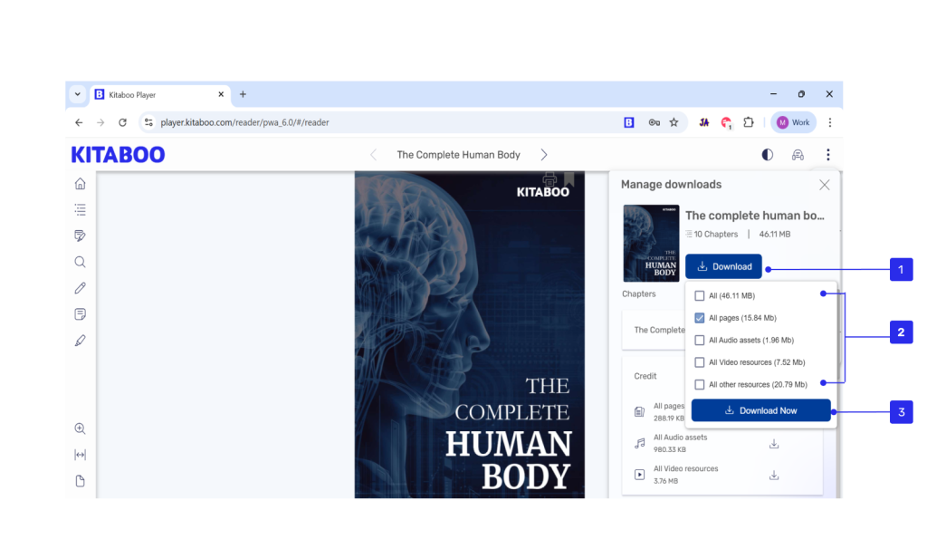This screenshot has width=927, height=539.
Task: Select the pencil drawing tool
Action: pyautogui.click(x=80, y=288)
